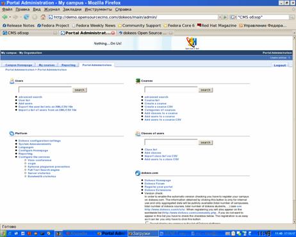Open the My courses tab
This screenshot has width=296, height=237.
pos(47,65)
